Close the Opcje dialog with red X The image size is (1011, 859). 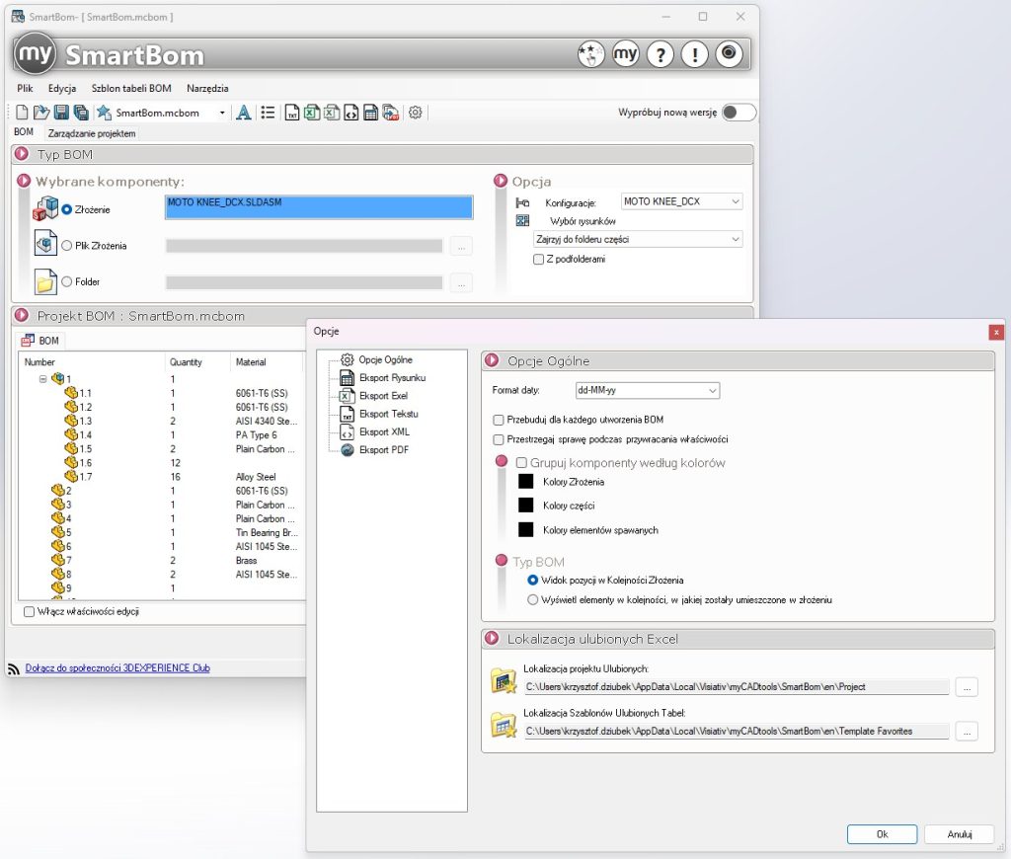pyautogui.click(x=996, y=332)
